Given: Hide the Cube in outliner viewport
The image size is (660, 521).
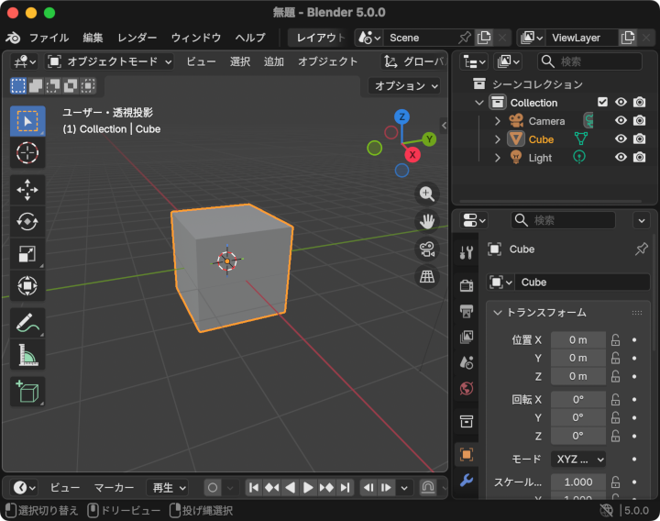Looking at the screenshot, I should 621,139.
